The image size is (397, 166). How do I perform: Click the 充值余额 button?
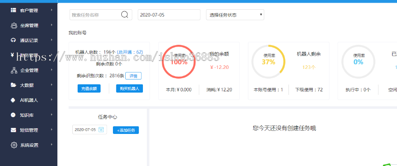tap(89, 89)
